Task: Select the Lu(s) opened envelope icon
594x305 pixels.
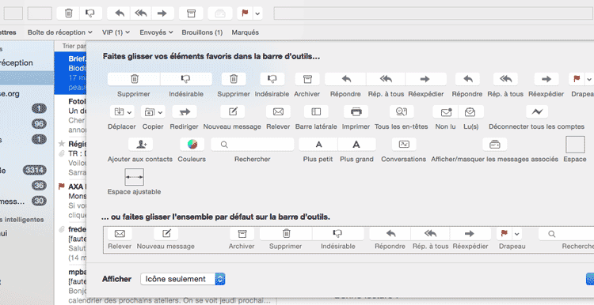Action: [471, 111]
